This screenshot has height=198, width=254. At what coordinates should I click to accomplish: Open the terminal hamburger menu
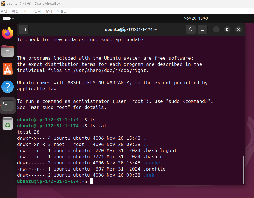point(203,29)
